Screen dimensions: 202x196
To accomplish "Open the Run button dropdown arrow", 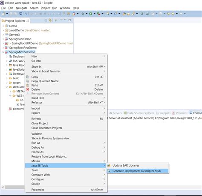I will coord(94,14).
